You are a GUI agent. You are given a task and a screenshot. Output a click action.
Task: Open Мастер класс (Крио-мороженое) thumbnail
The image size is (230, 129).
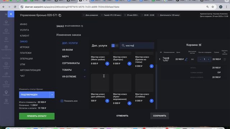pos(122,83)
